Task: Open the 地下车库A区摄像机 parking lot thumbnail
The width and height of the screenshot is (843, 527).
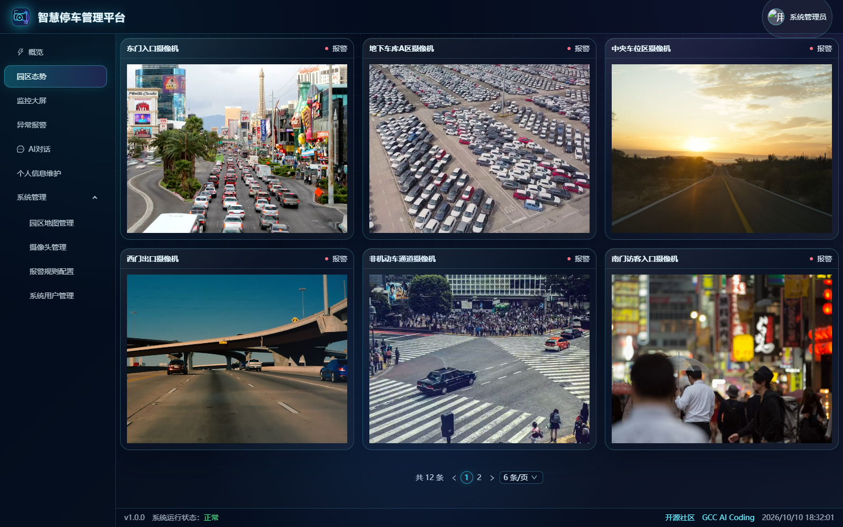Action: [479, 149]
